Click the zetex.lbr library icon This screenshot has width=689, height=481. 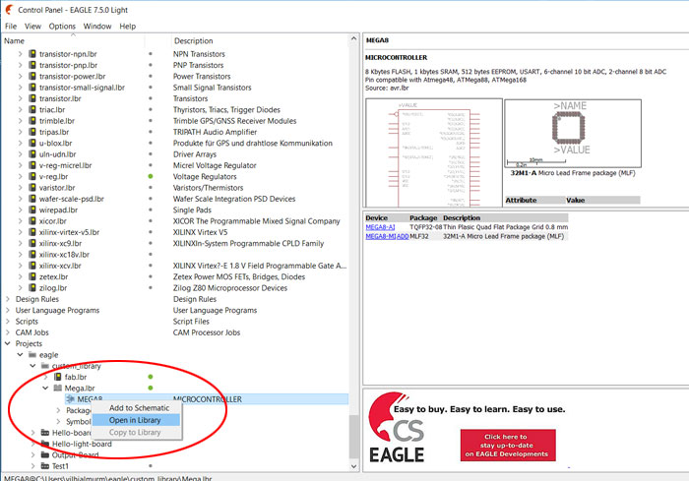click(32, 276)
